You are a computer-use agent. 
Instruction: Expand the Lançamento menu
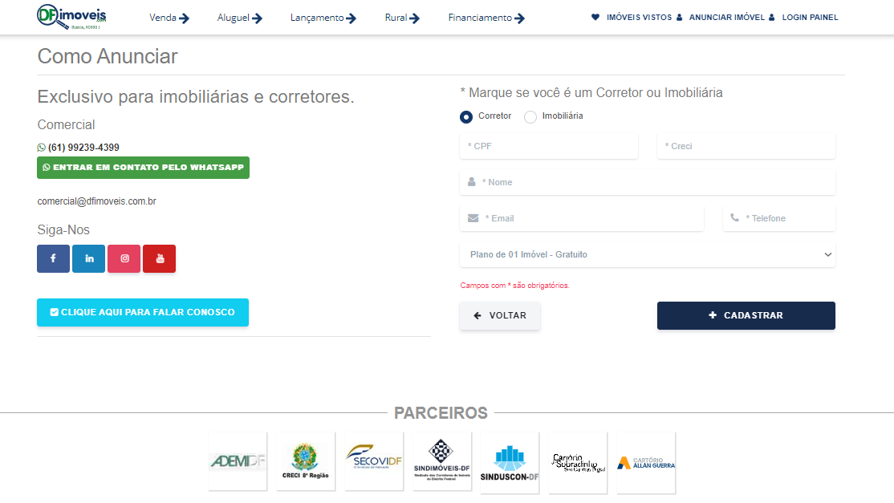tap(323, 18)
